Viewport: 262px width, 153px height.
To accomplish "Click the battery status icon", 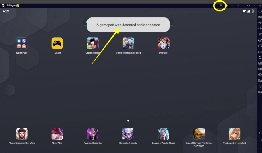I will [252, 11].
